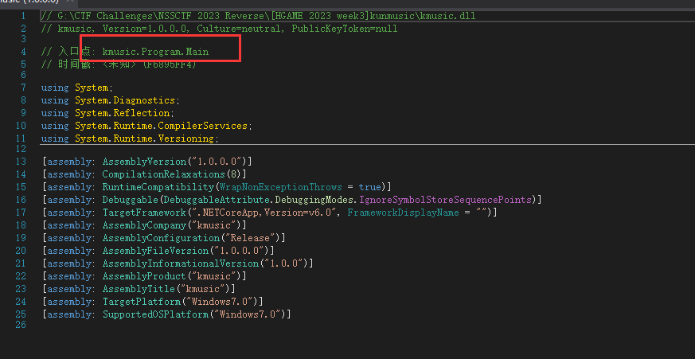Image resolution: width=695 pixels, height=359 pixels.
Task: Click the kmusic.Program.Main entry point link
Action: tap(155, 51)
